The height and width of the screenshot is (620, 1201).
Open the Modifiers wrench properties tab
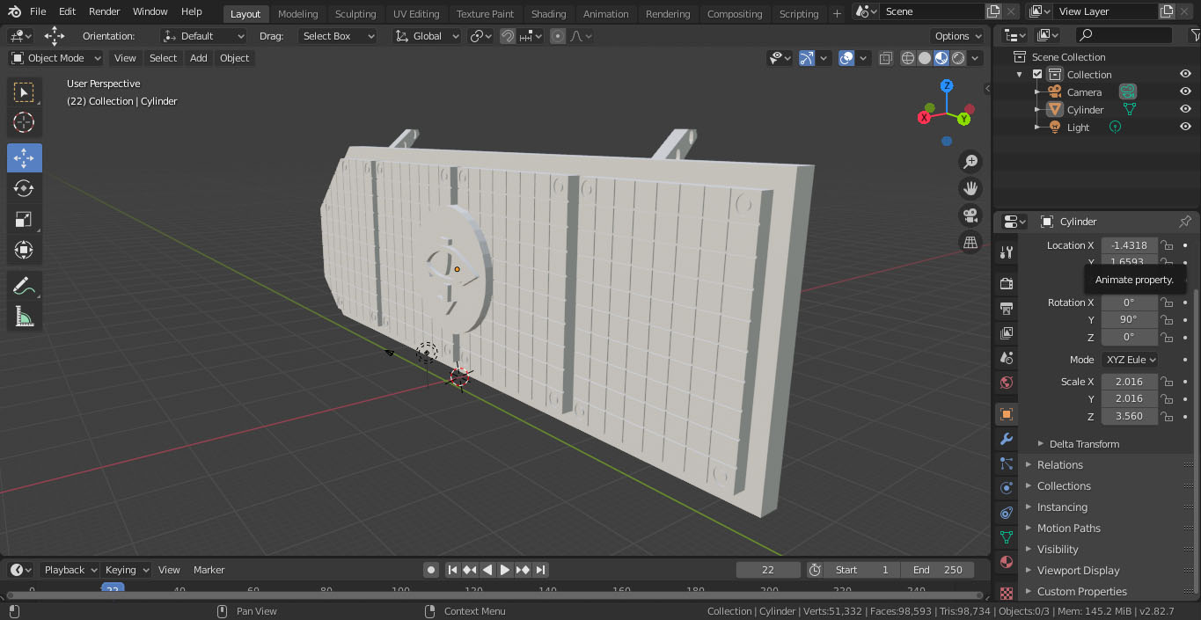[x=1007, y=439]
